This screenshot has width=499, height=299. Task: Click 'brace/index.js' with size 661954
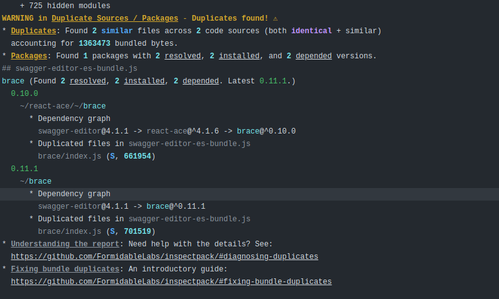[70, 156]
